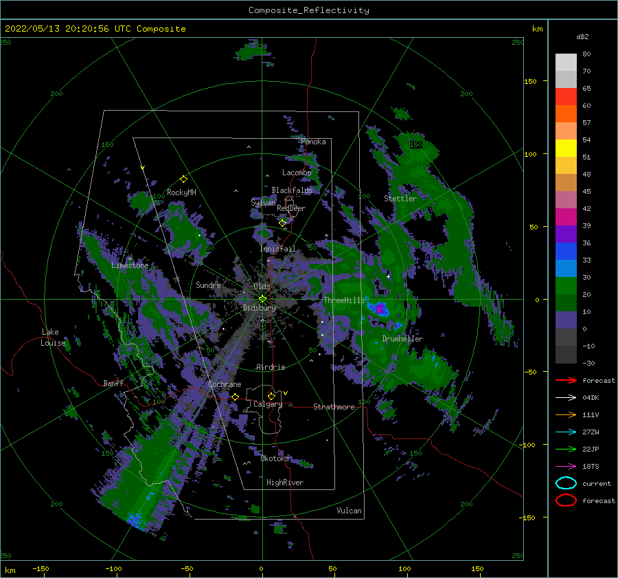Image resolution: width=618 pixels, height=578 pixels.
Task: Pick the yellow swatch in dBZ scale
Action: (x=566, y=148)
